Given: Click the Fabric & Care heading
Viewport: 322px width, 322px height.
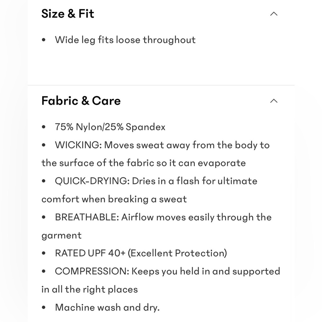Looking at the screenshot, I should (x=81, y=101).
